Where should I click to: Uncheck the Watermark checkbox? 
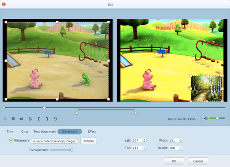coord(11,141)
